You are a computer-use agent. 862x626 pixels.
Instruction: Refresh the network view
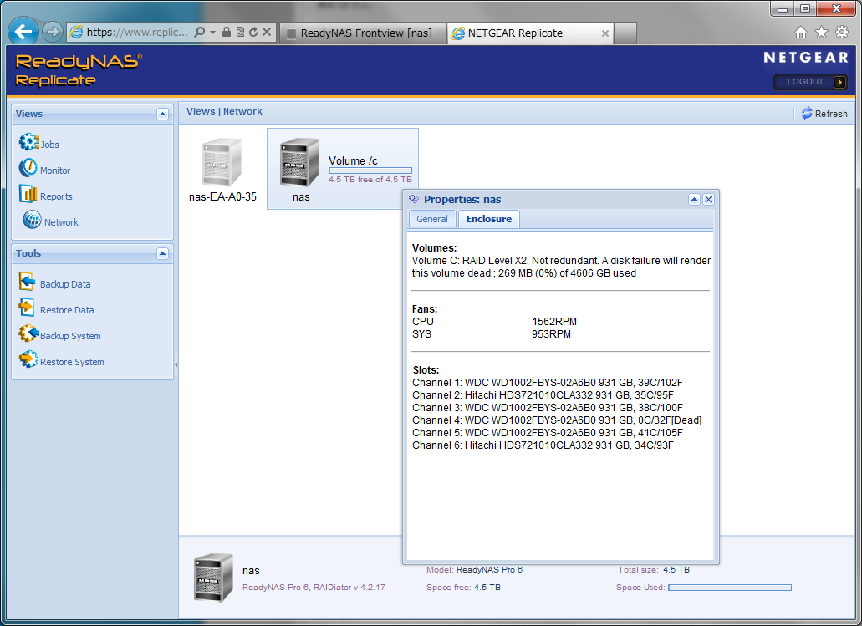pos(824,114)
